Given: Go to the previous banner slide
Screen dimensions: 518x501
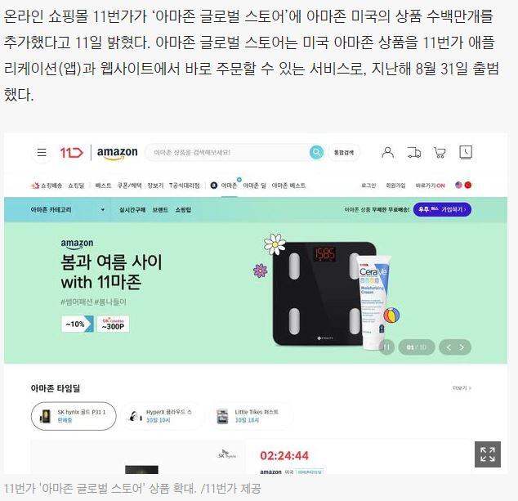Looking at the screenshot, I should click(x=449, y=347).
